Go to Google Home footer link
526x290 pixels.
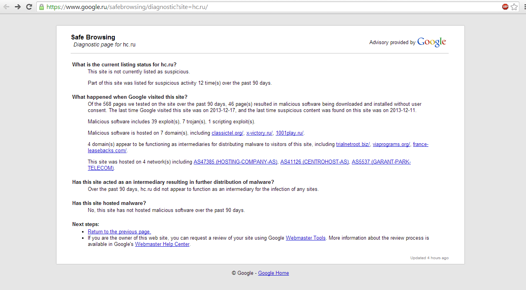click(x=273, y=273)
